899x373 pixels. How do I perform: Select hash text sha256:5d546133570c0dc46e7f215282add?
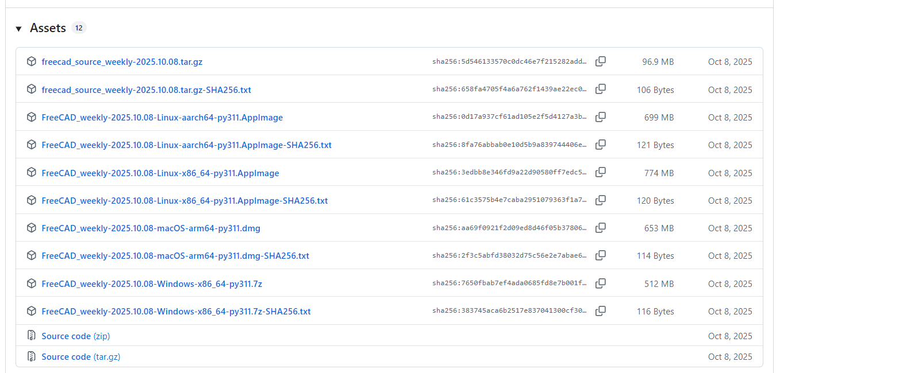point(510,62)
